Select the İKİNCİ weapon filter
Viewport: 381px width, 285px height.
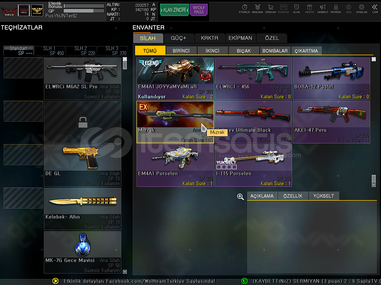tap(212, 50)
